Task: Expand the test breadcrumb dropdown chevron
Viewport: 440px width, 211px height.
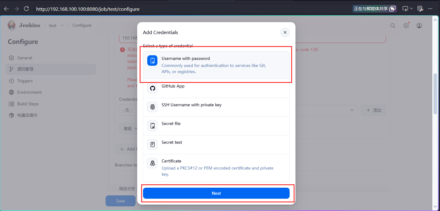Action: pos(62,25)
